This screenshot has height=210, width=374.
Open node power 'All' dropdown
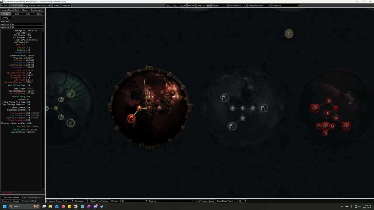point(243,201)
